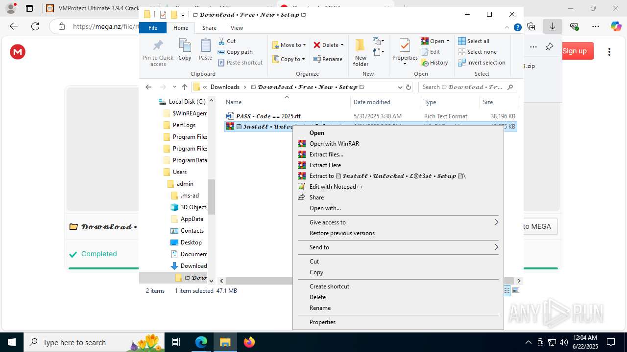Image resolution: width=627 pixels, height=352 pixels.
Task: Expand the Send to submenu
Action: (x=496, y=247)
